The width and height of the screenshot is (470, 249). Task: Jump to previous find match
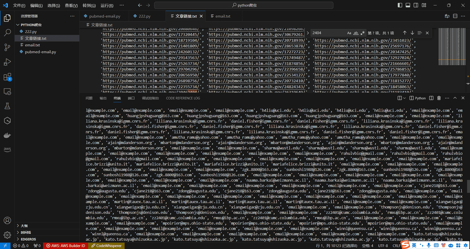tap(405, 33)
